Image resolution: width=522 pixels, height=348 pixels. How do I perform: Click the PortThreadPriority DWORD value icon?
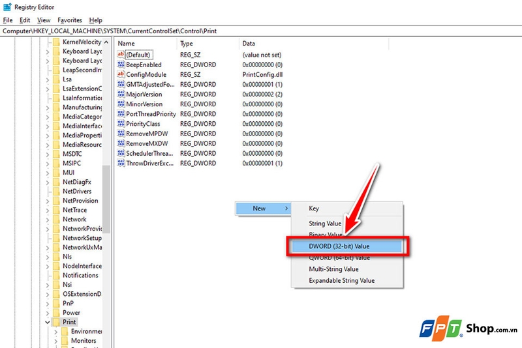[121, 113]
